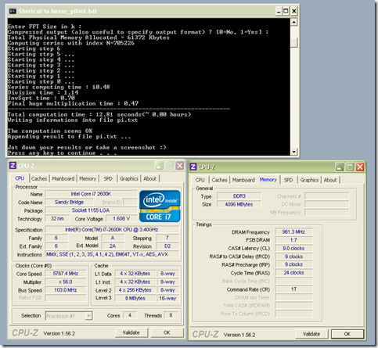Open SPD tab in left CPU-Z window
This screenshot has height=348, width=378.
108,178
